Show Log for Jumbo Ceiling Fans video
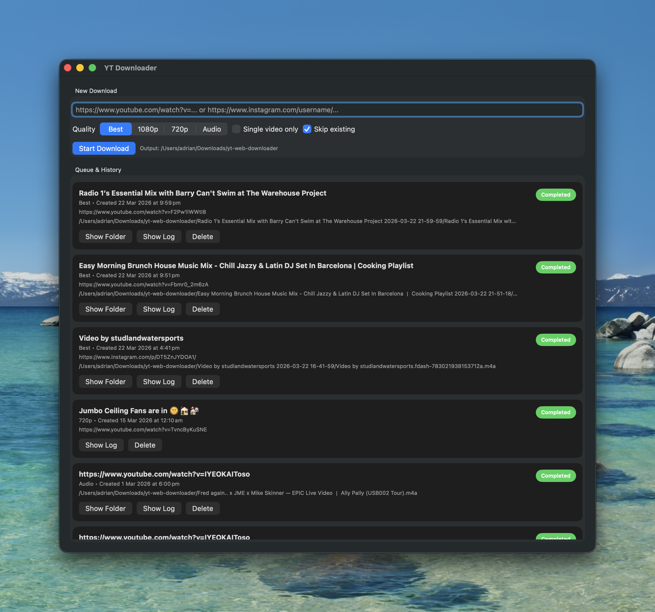 pyautogui.click(x=101, y=445)
